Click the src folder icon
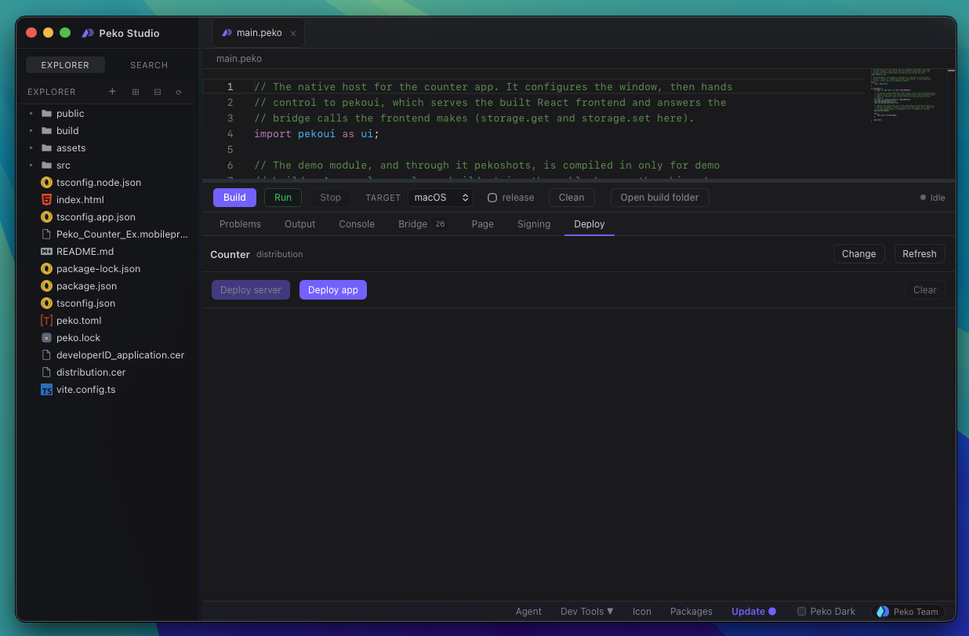Viewport: 969px width, 636px height. (46, 165)
